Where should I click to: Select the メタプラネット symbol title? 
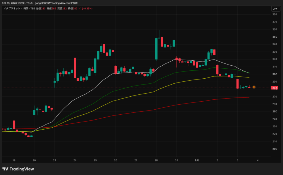tap(12, 9)
